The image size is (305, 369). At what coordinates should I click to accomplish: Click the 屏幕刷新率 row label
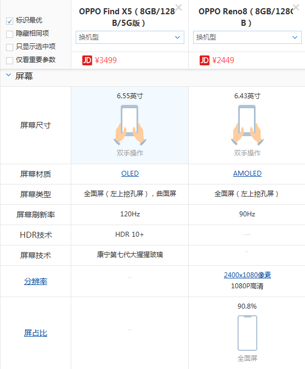(36, 215)
